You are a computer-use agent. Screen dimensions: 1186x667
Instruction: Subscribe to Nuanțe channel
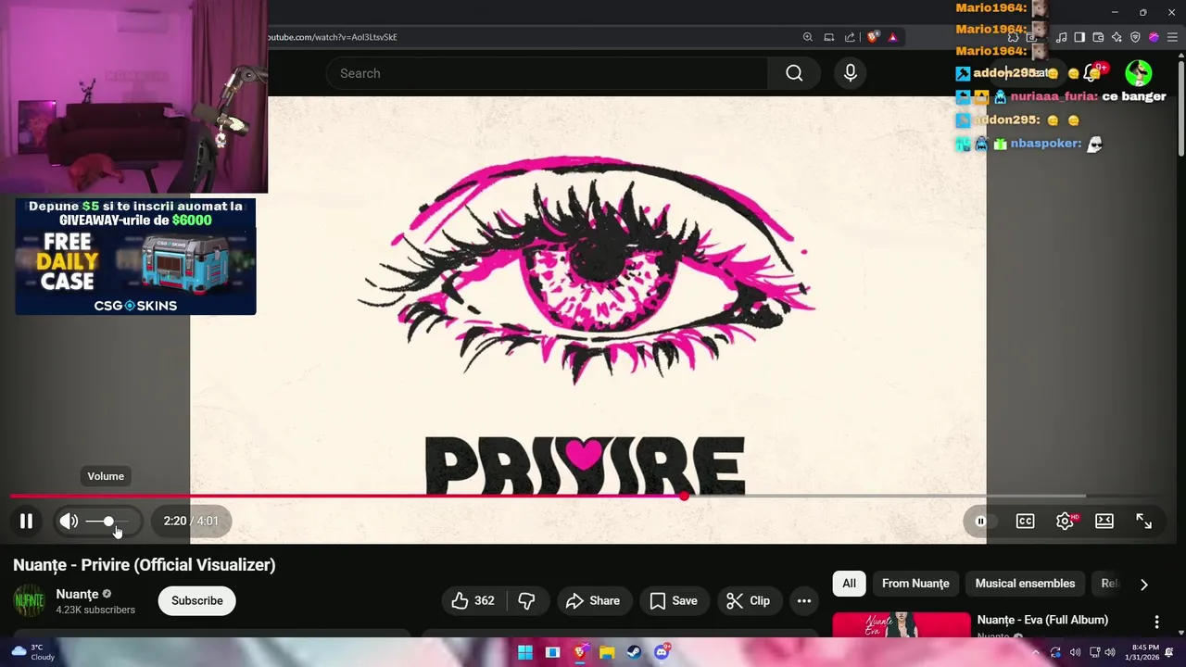[196, 600]
